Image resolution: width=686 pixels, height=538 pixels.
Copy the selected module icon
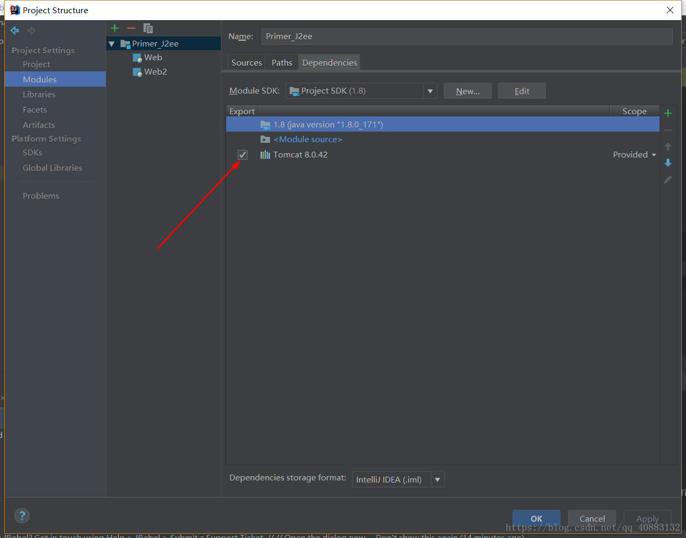click(x=148, y=29)
